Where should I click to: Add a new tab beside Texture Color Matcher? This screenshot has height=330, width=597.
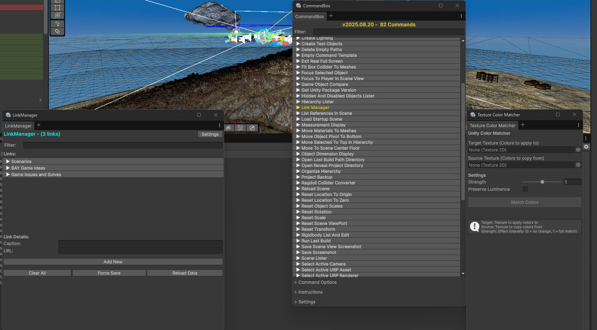pos(522,125)
